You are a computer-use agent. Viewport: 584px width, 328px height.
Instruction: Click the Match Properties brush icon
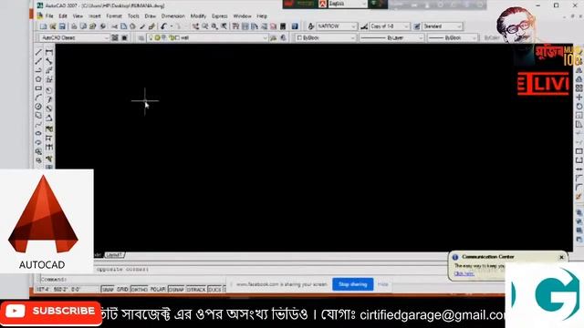tap(142, 26)
